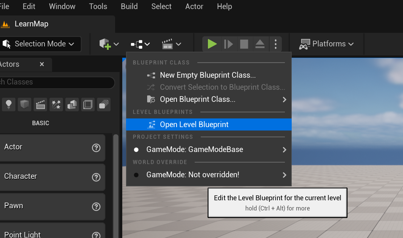Open the Help menu
The width and height of the screenshot is (403, 238).
(x=225, y=6)
